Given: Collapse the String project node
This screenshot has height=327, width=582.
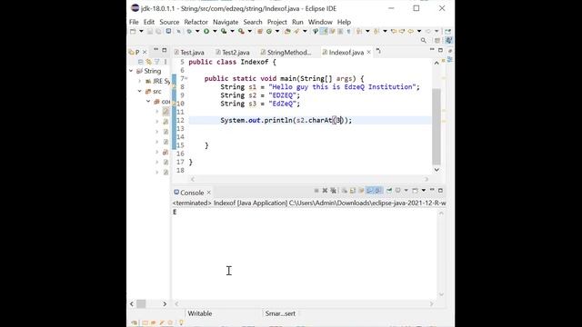Looking at the screenshot, I should tap(131, 71).
